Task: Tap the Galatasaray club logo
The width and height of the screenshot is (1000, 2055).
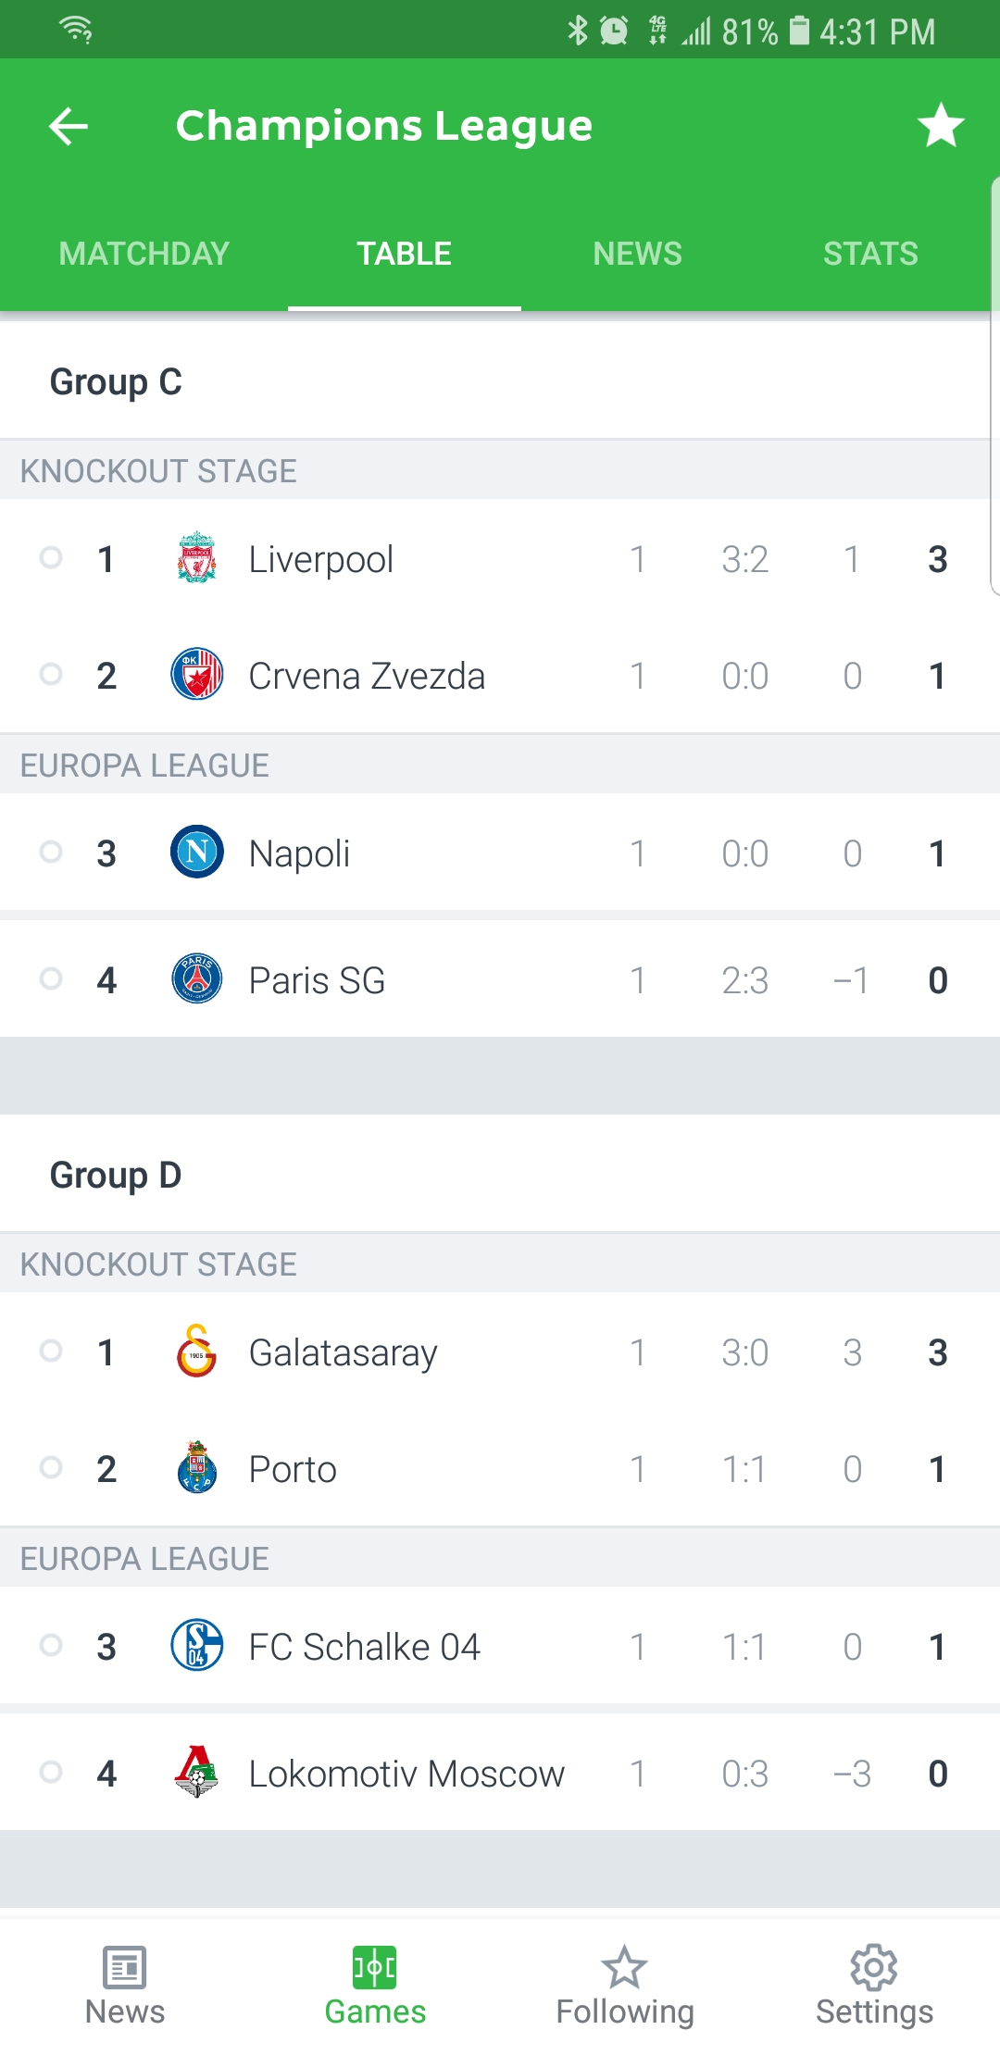Action: click(197, 1351)
